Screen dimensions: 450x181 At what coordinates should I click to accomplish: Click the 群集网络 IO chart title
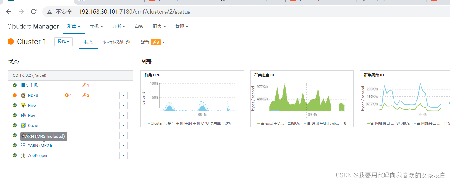click(x=374, y=75)
